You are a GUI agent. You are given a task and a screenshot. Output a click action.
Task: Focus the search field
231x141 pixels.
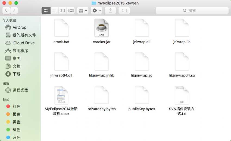tap(192, 10)
